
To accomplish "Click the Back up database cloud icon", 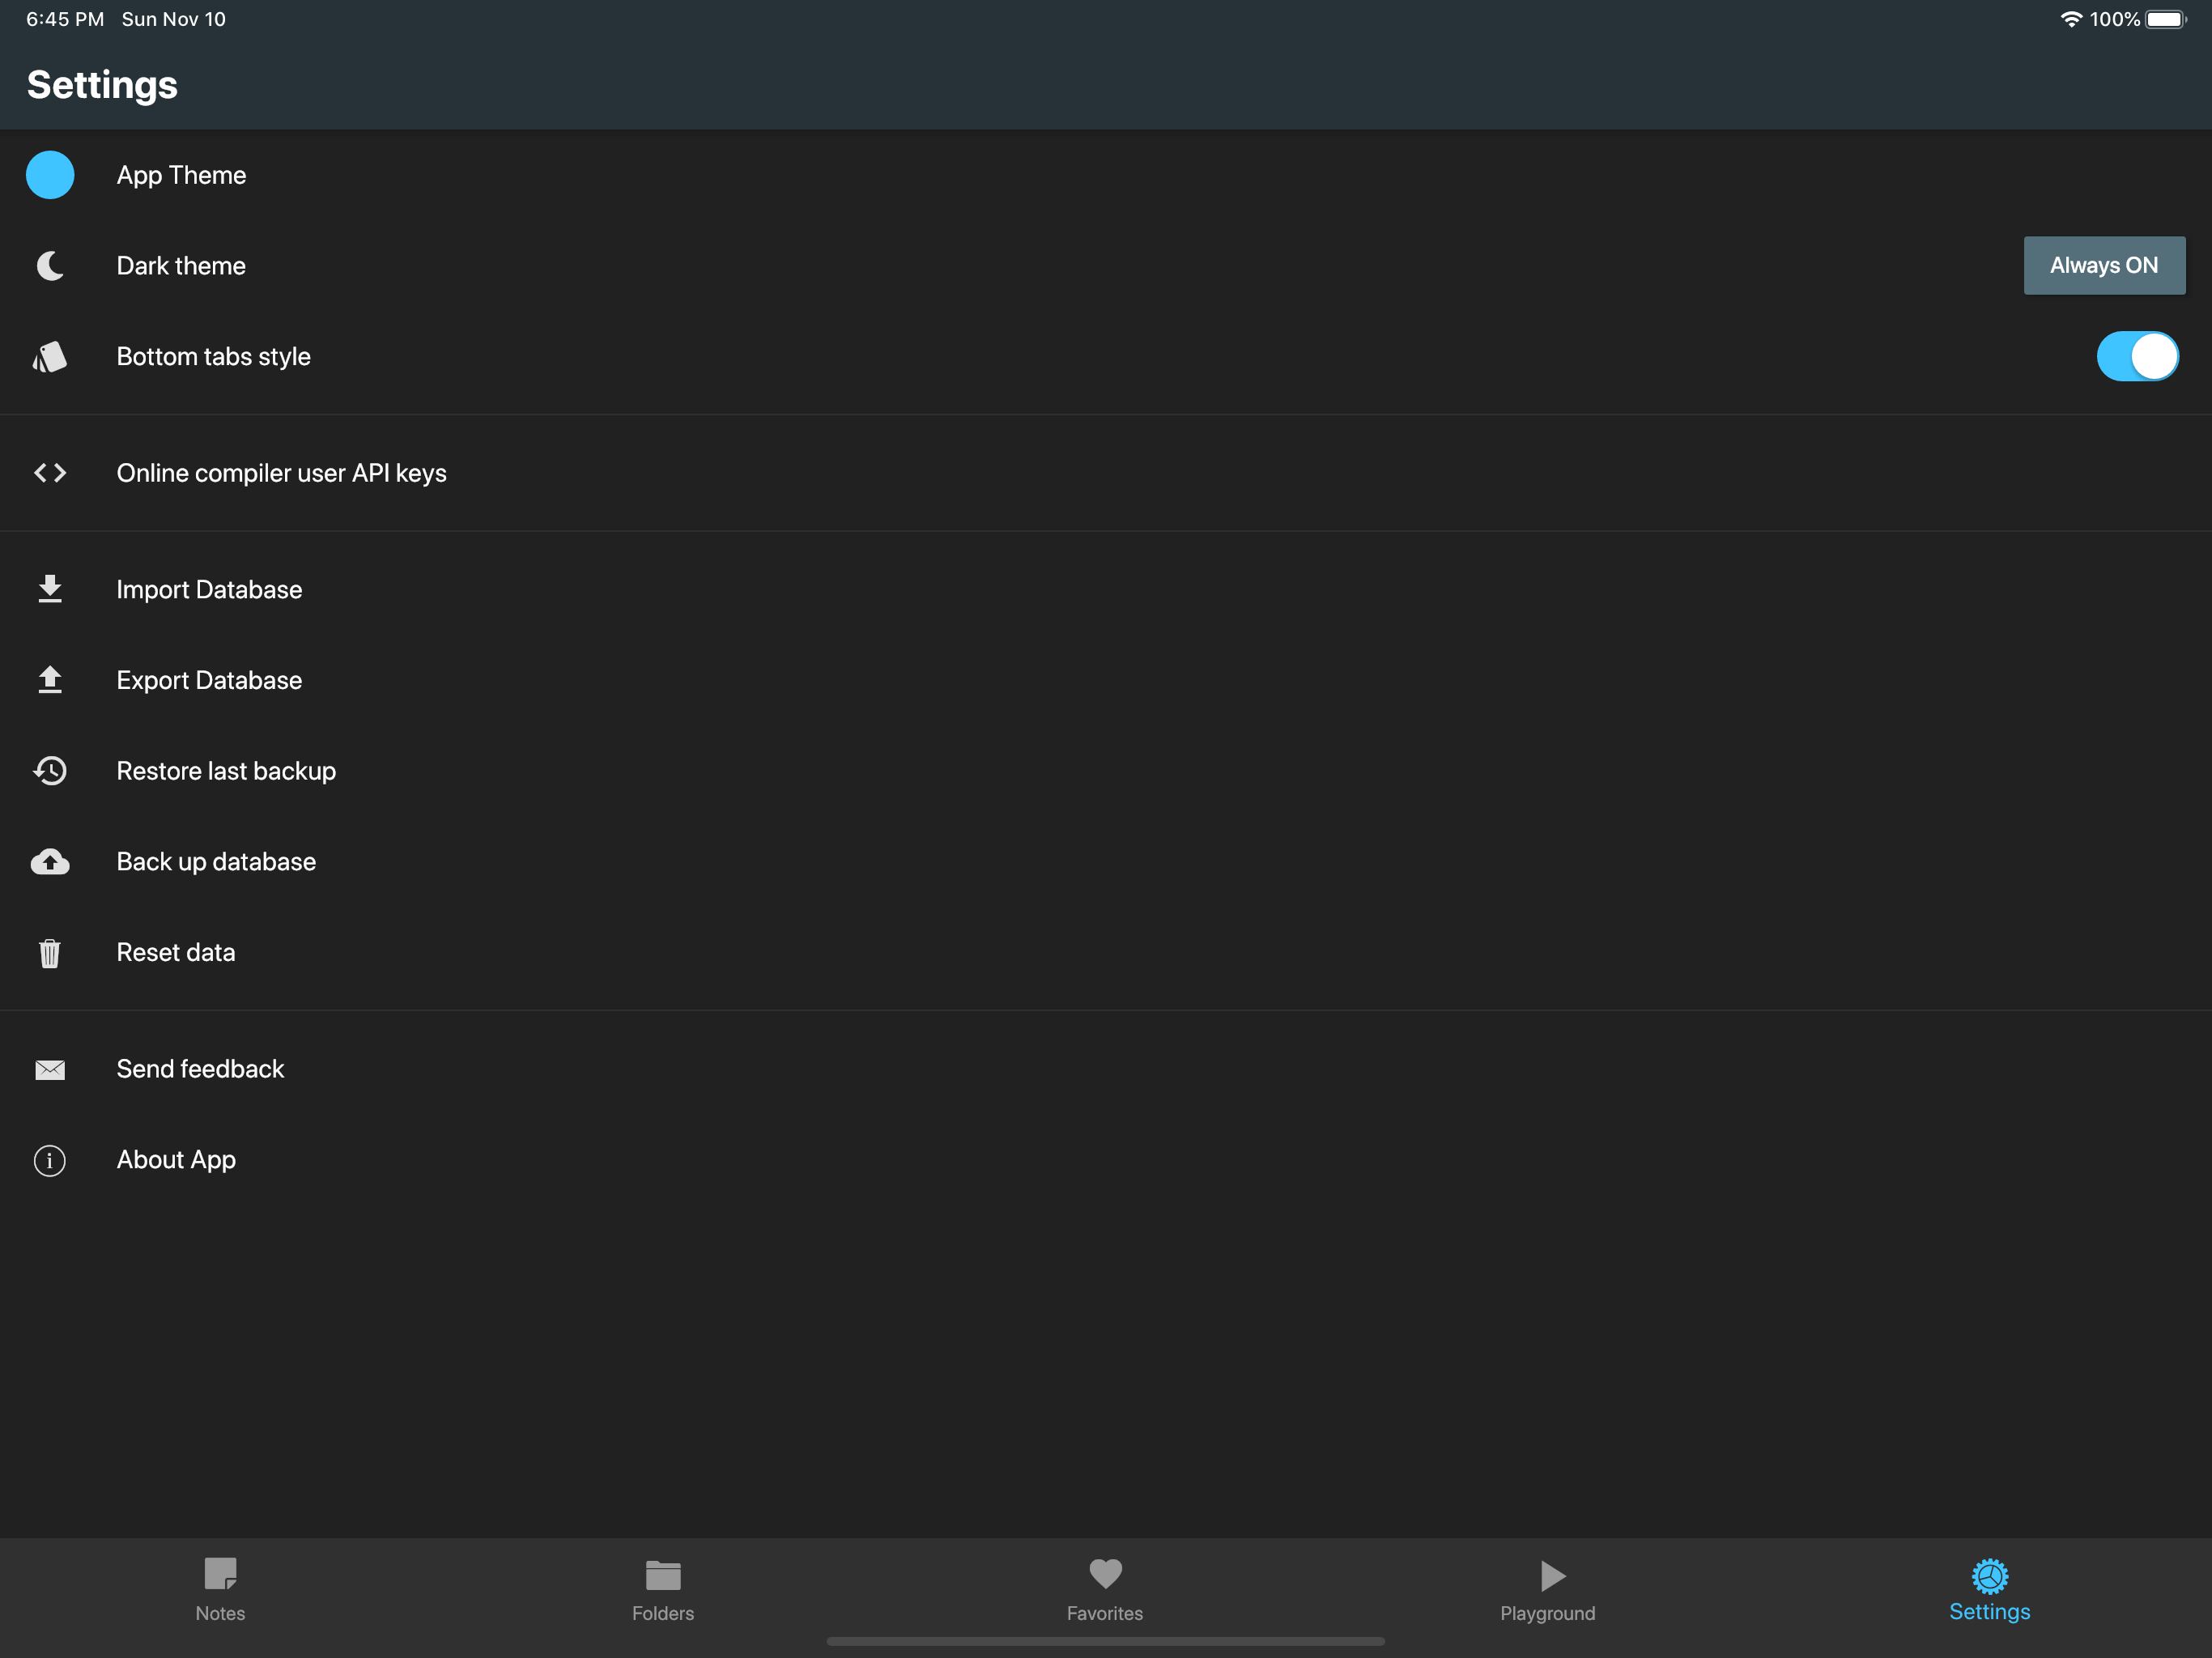I will tap(50, 862).
